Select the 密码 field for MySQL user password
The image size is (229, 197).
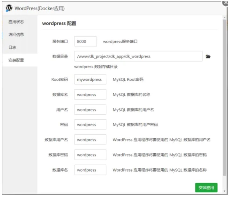pos(90,125)
